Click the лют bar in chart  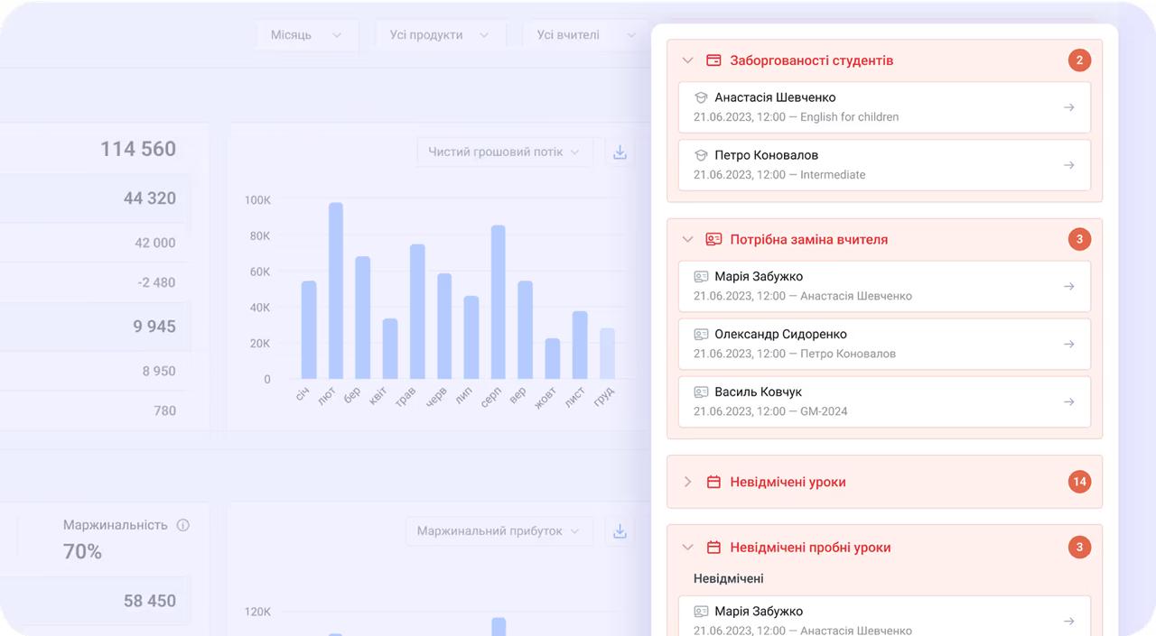click(336, 290)
